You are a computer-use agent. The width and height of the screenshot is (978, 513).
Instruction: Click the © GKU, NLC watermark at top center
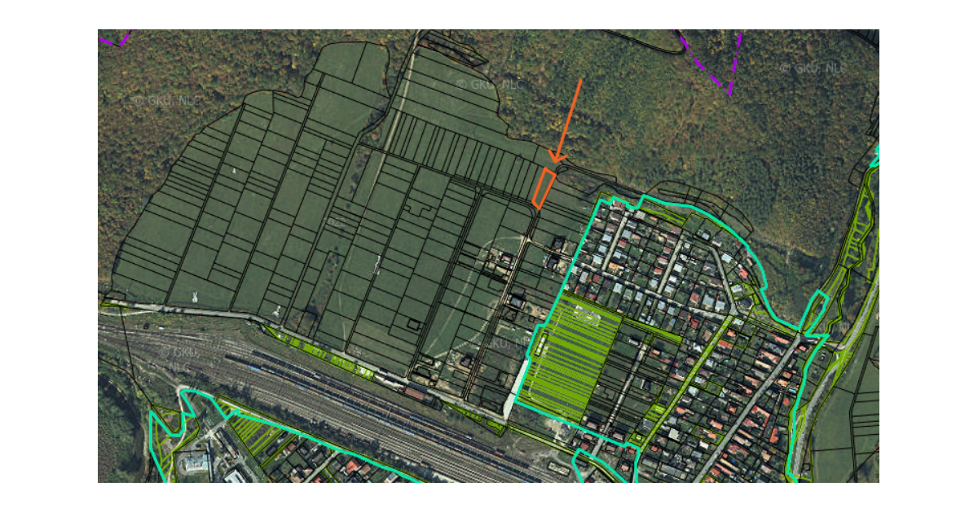pyautogui.click(x=487, y=83)
